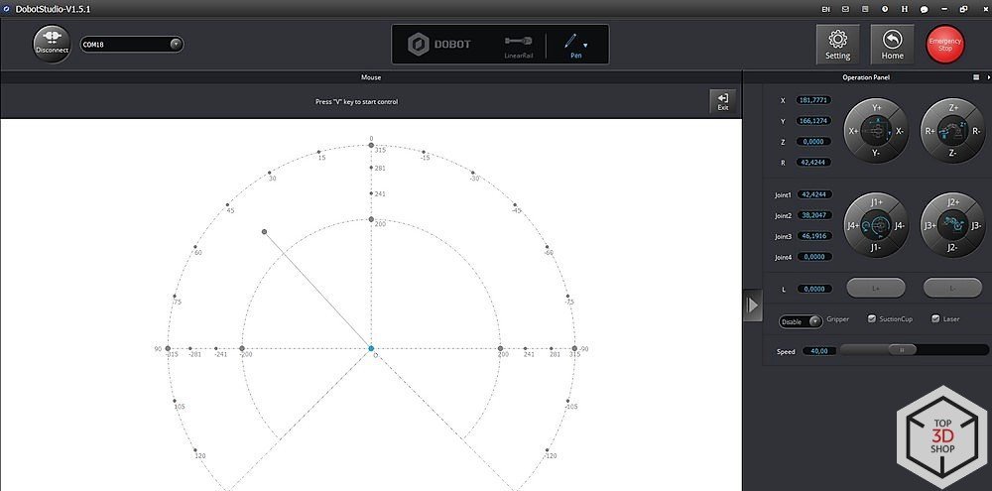
Task: Hit the red Emergency Stop button
Action: (x=944, y=45)
